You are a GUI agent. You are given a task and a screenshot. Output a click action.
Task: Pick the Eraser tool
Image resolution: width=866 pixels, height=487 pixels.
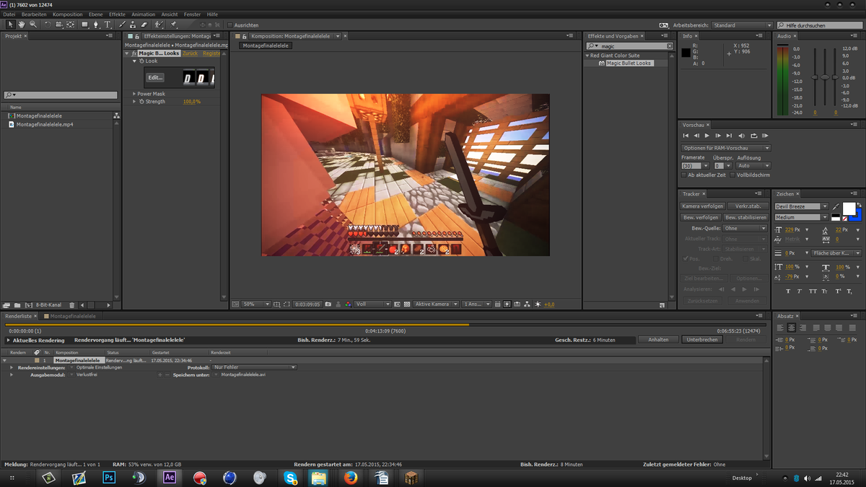[144, 25]
